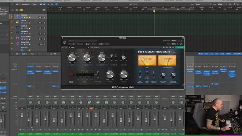Click the blue catch playhead button
Image resolution: width=242 pixels, height=136 pixels.
[x=56, y=4]
